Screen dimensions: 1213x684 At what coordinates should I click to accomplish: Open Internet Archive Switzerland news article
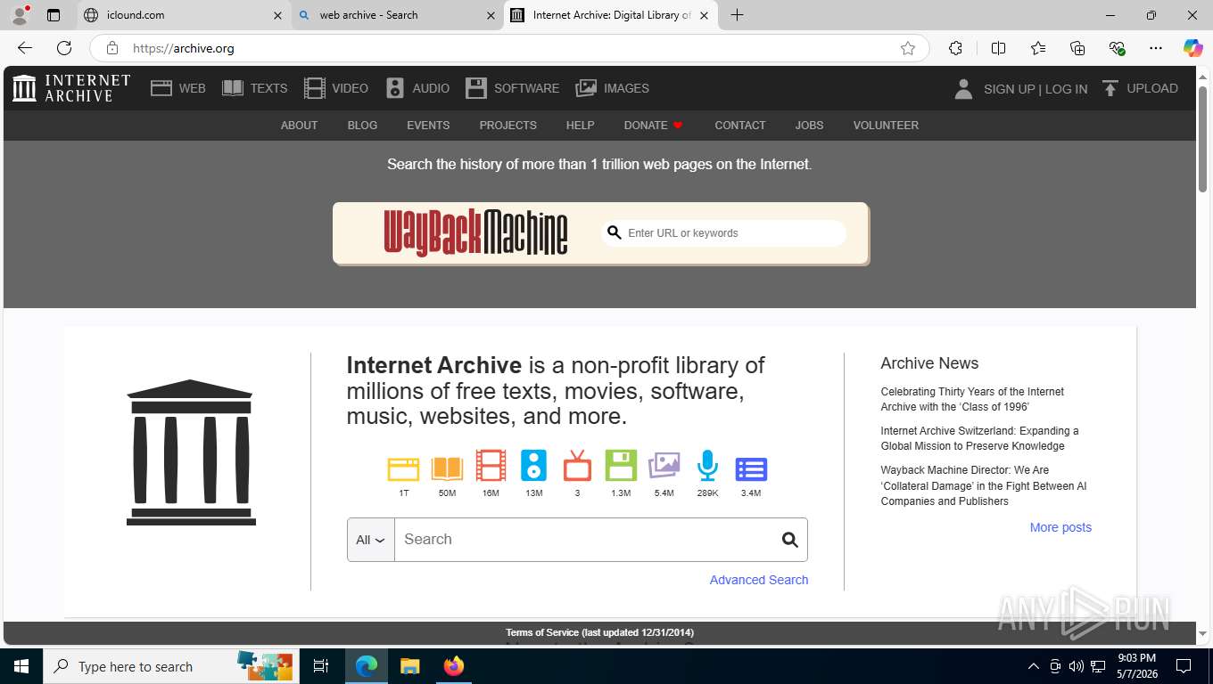(x=979, y=438)
